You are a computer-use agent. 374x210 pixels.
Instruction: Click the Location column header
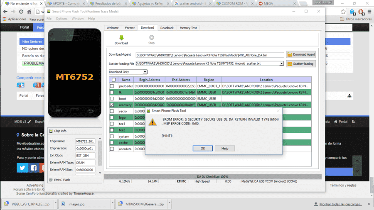pyautogui.click(x=266, y=80)
